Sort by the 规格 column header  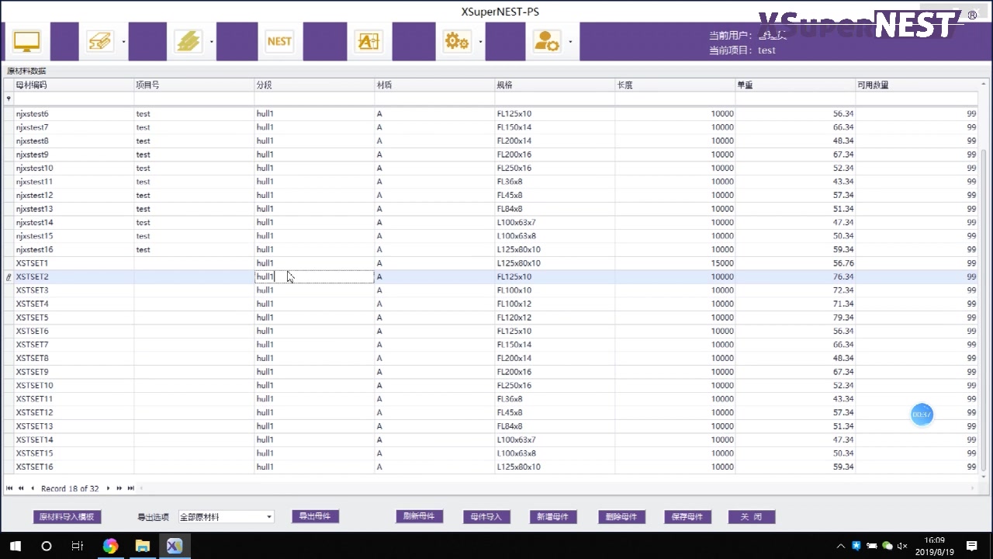pyautogui.click(x=555, y=85)
